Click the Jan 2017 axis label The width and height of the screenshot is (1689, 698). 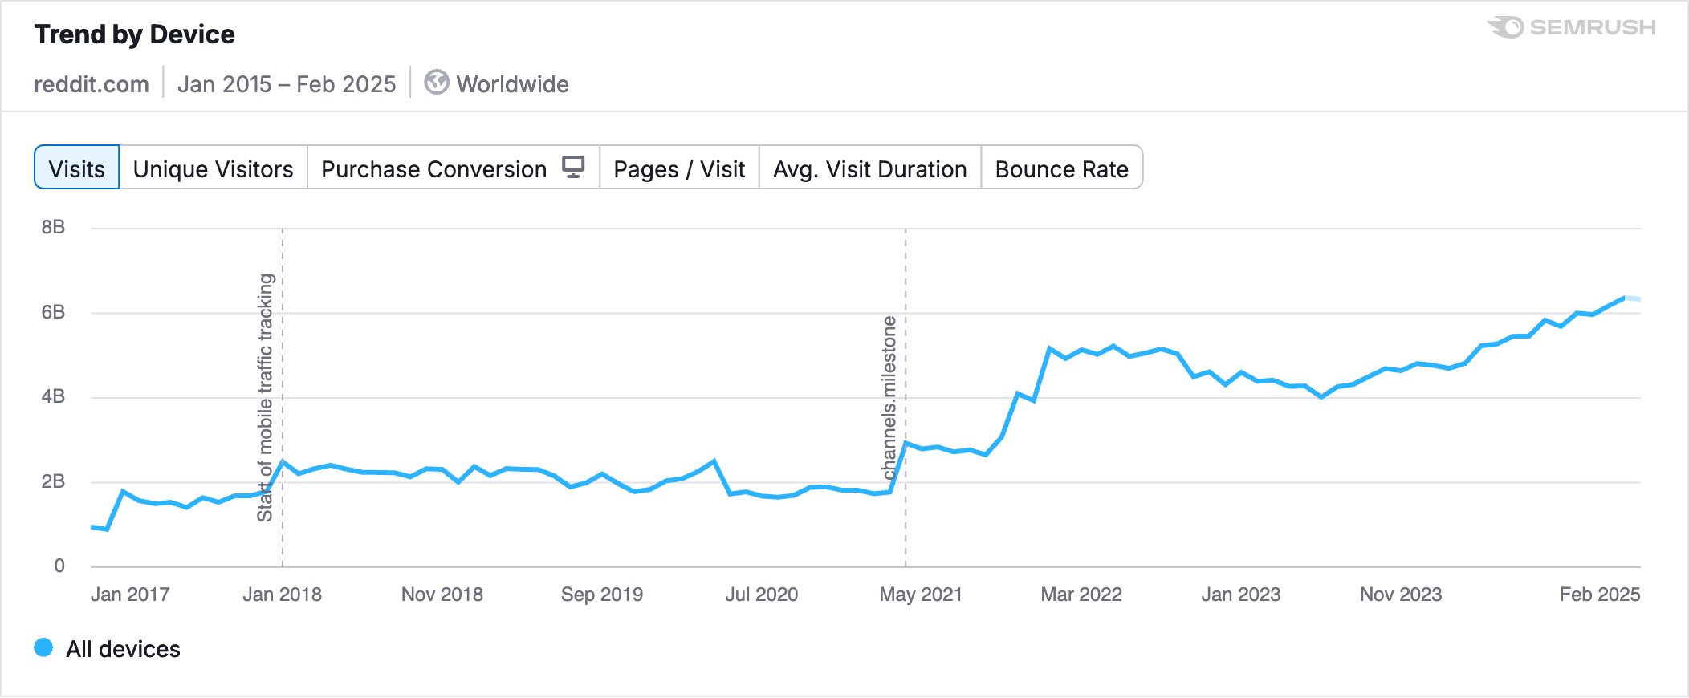click(130, 595)
